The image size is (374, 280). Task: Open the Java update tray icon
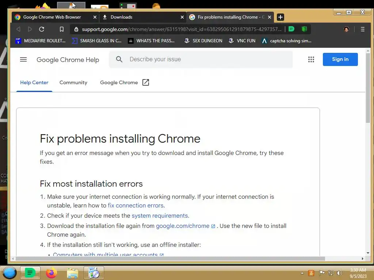[x=311, y=273]
